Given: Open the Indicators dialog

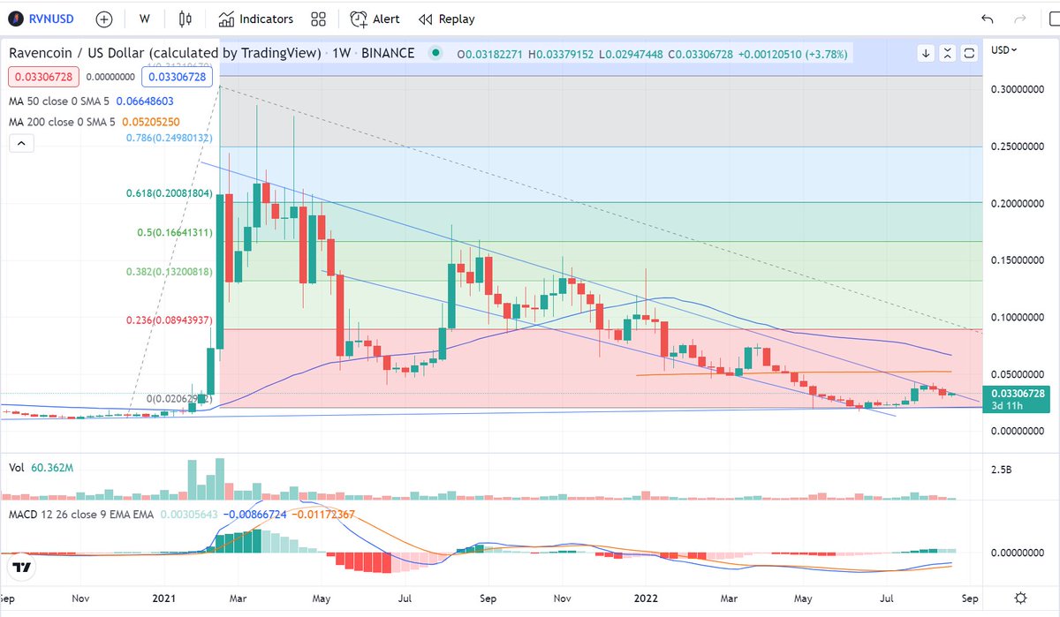Looking at the screenshot, I should pos(256,19).
